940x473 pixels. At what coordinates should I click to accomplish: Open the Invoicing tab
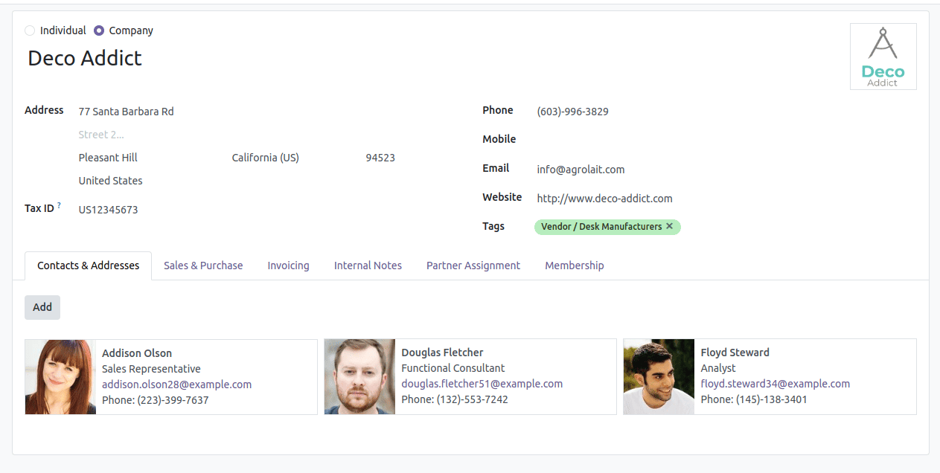tap(288, 266)
